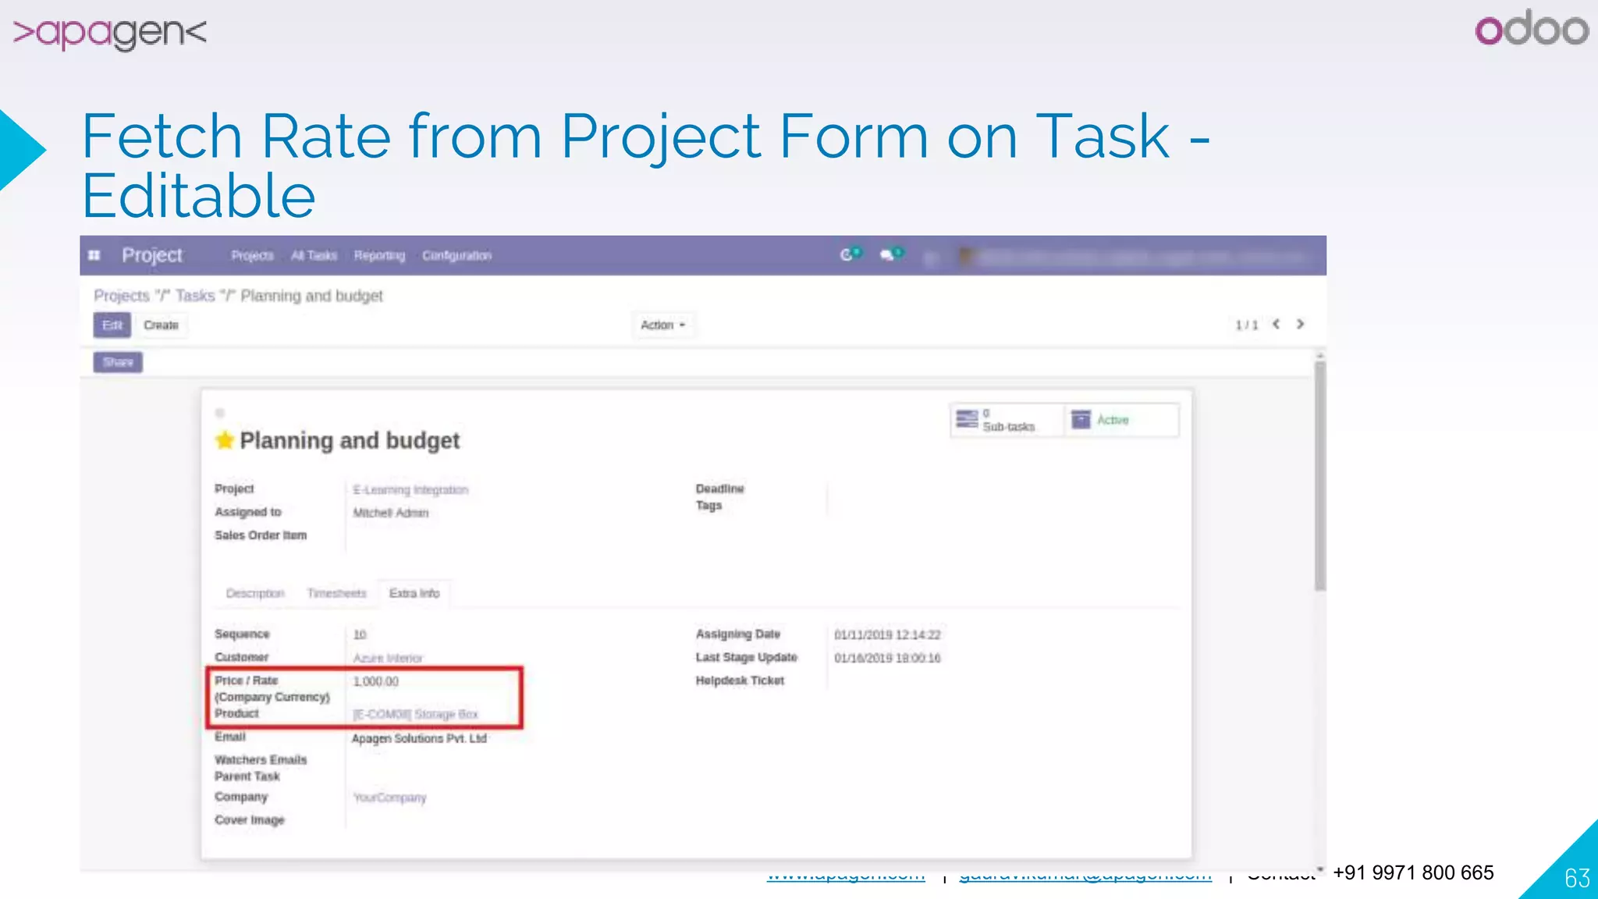Viewport: 1598px width, 899px height.
Task: Click the Assigning Date value
Action: click(887, 635)
